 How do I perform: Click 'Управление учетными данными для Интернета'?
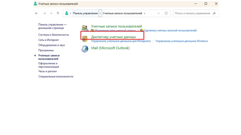coord(121,41)
